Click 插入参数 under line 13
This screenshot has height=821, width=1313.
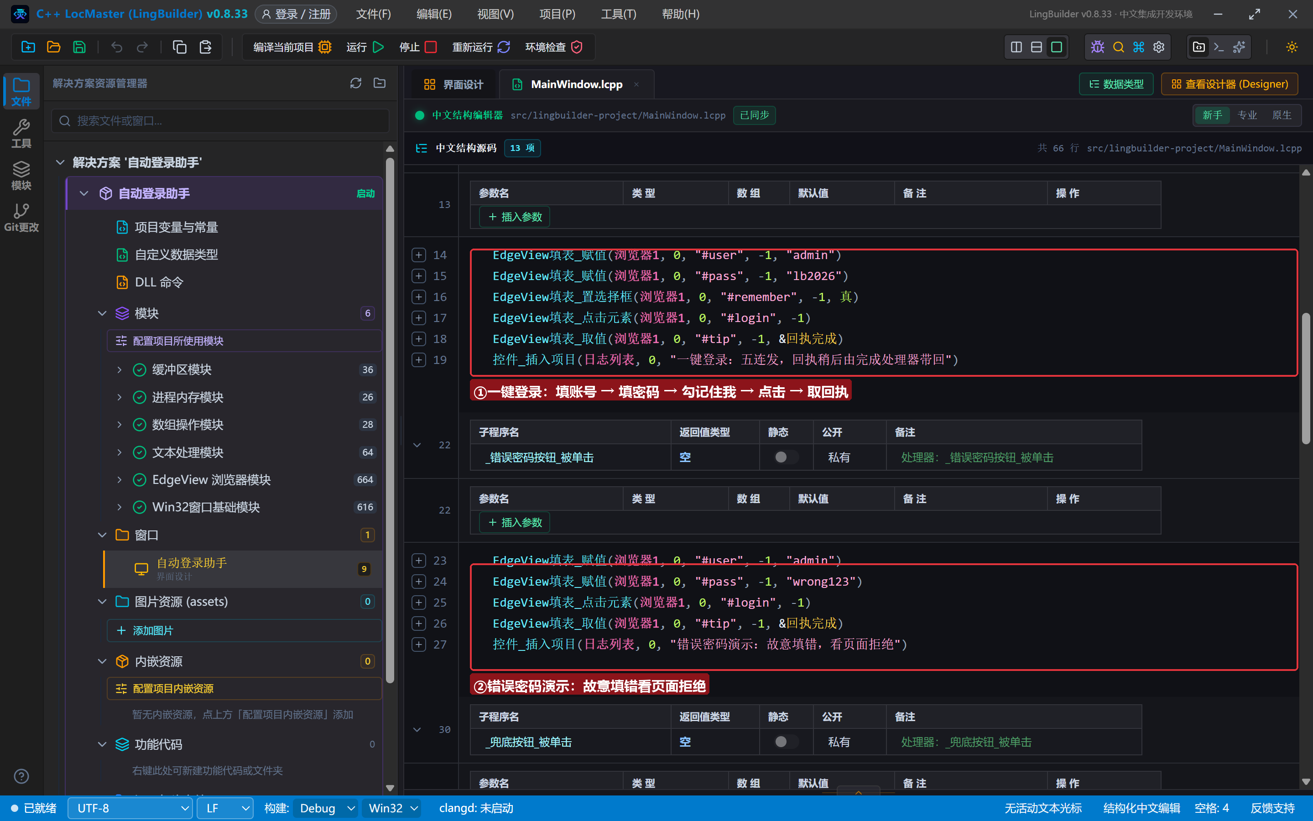[515, 217]
